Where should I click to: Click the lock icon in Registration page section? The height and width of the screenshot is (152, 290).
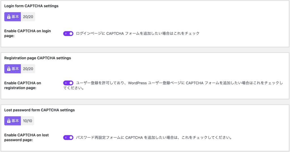9,69
